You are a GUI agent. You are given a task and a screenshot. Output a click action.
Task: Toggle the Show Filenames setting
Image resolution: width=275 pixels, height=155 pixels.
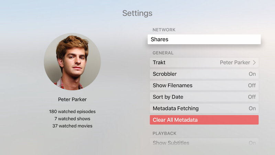tap(204, 85)
